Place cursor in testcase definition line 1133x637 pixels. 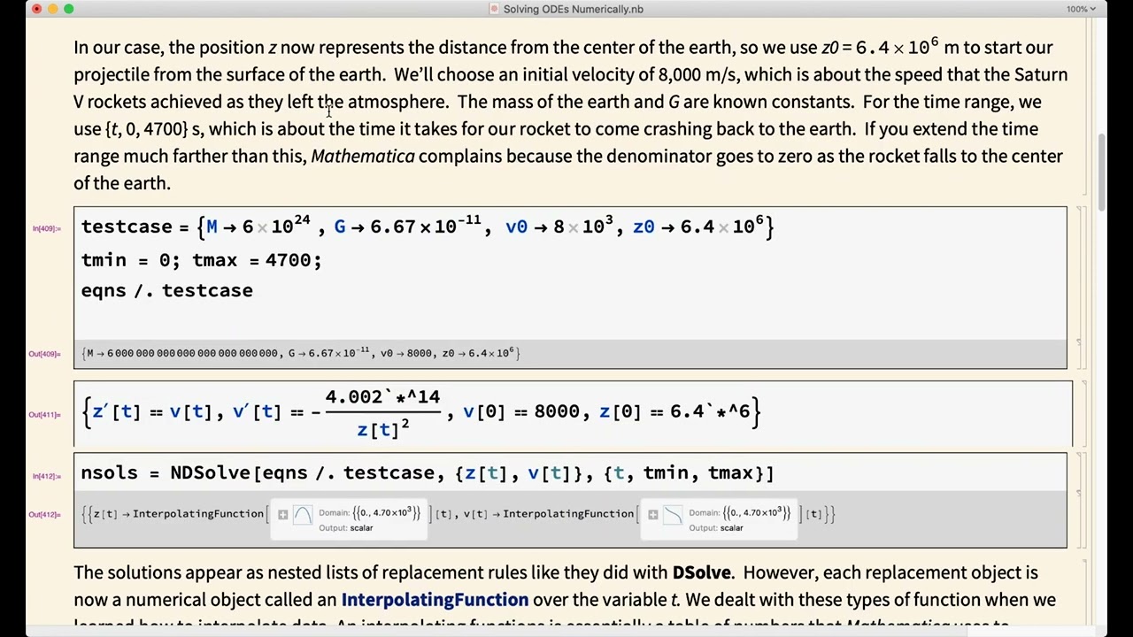point(428,227)
